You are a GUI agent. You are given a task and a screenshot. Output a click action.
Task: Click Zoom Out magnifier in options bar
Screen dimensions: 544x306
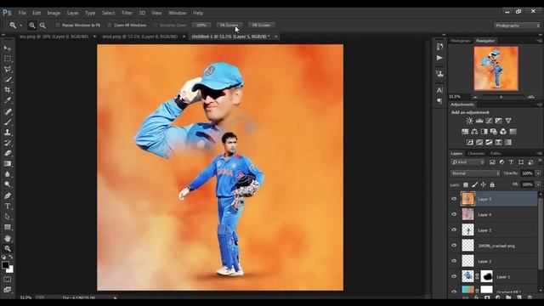click(x=42, y=25)
